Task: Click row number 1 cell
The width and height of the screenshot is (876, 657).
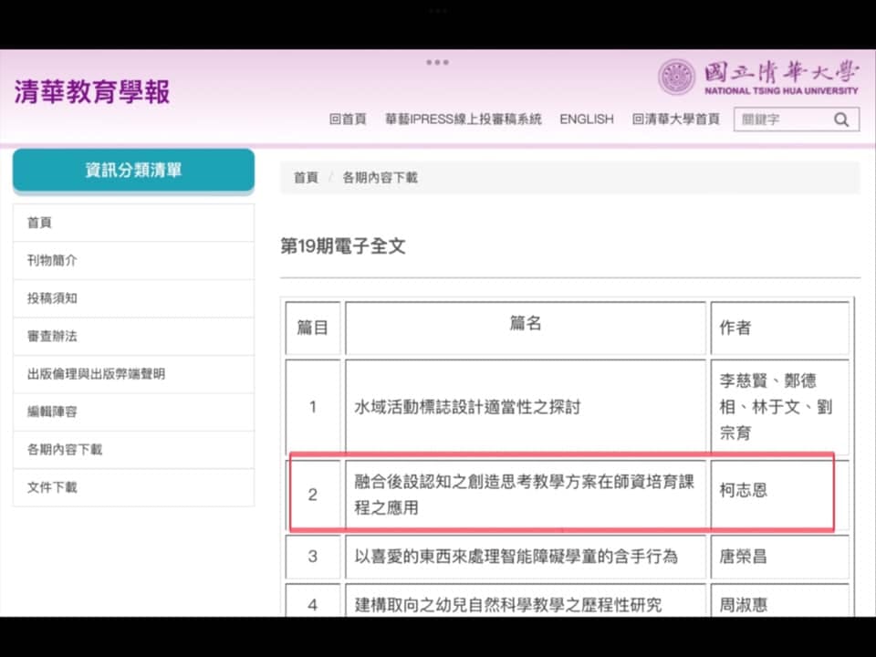Action: (312, 407)
